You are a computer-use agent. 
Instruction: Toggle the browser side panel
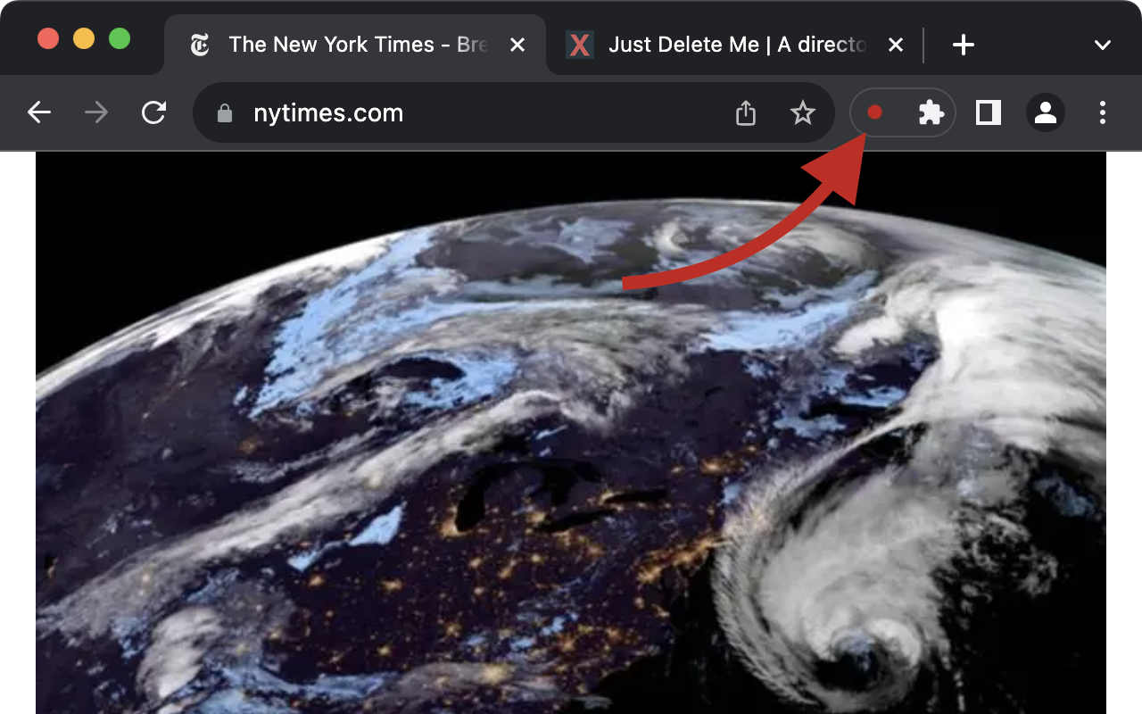click(989, 112)
